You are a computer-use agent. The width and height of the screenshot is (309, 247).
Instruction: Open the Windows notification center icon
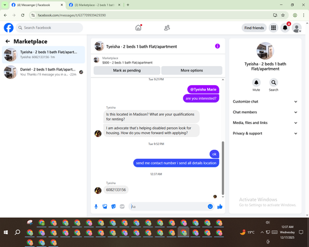click(301, 232)
